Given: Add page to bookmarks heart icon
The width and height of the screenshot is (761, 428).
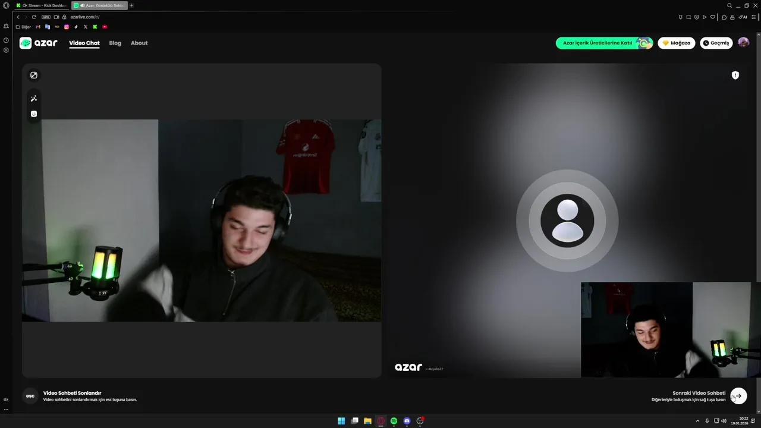Looking at the screenshot, I should [713, 17].
